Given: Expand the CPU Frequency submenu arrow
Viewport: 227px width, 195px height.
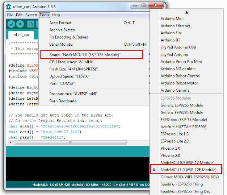Looking at the screenshot, I should tap(149, 62).
